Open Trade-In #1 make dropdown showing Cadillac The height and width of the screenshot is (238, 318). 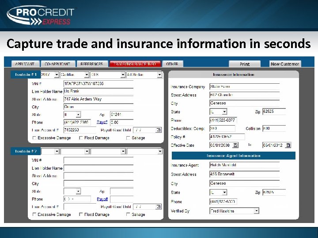pyautogui.click(x=87, y=74)
